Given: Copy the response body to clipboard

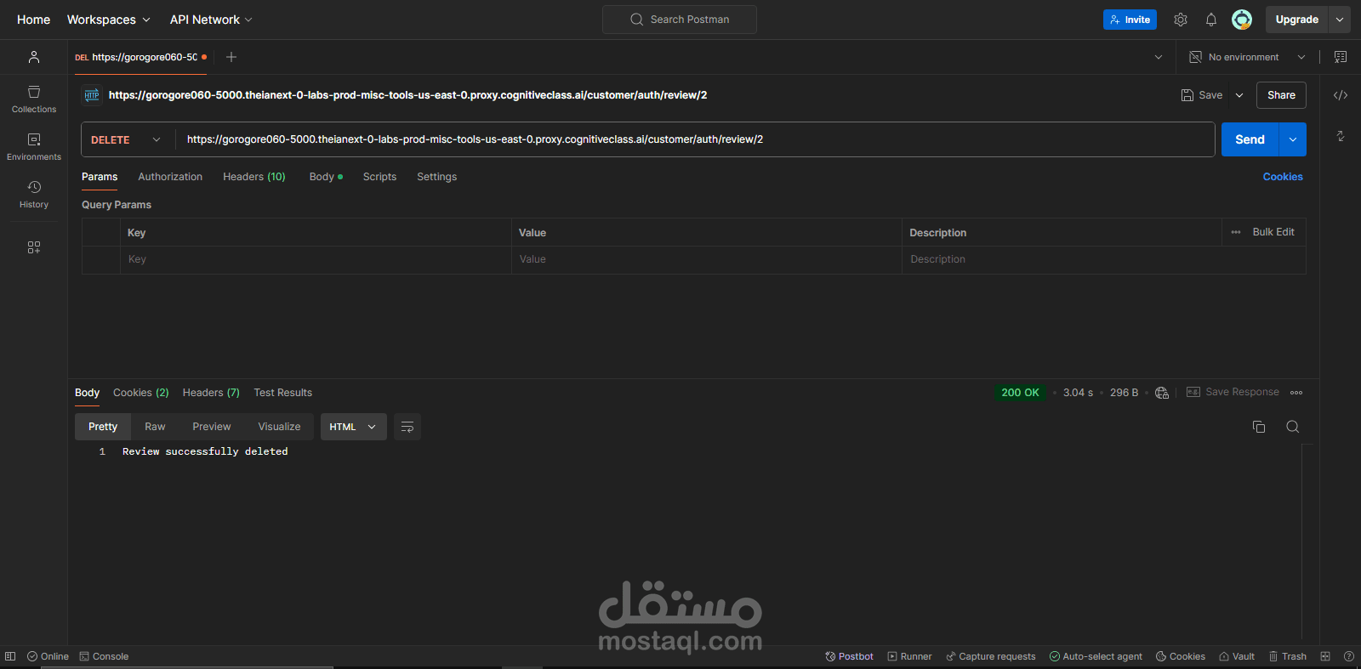Looking at the screenshot, I should click(x=1259, y=427).
